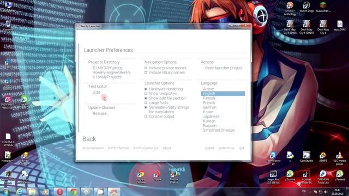Open the Watch Dogs desktop shortcut
Screen dimensions: 349x196
306,7
